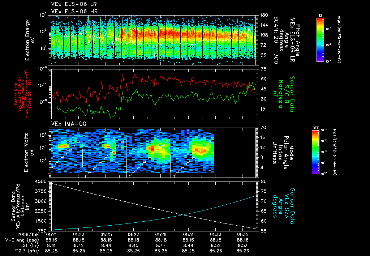Click the '01:31' time tick label
370x256 pixels.
point(188,235)
